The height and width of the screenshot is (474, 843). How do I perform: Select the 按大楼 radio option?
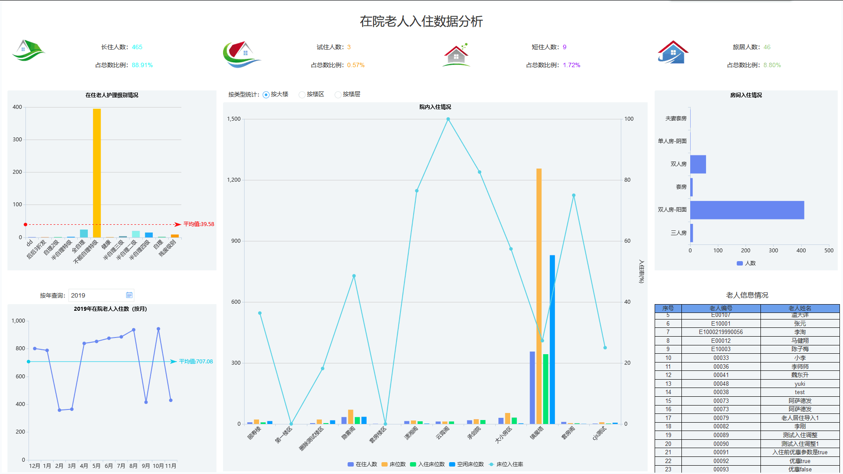pyautogui.click(x=265, y=94)
